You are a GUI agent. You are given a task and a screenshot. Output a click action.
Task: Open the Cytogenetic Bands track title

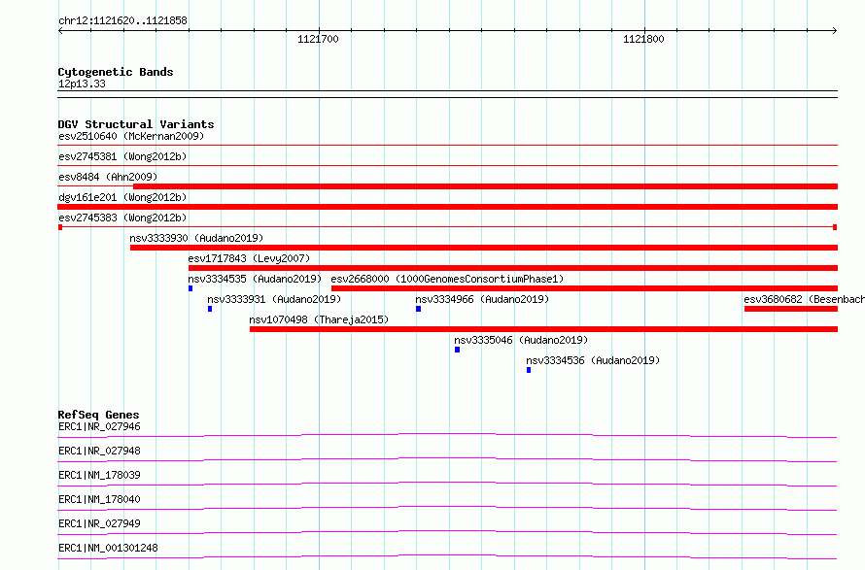116,72
